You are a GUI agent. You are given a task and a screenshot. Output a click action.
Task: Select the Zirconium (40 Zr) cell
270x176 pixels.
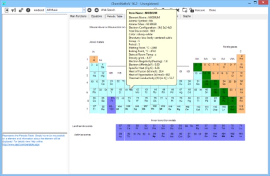coord(120,92)
